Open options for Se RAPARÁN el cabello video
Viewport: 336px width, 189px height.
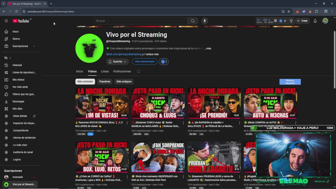239,123
